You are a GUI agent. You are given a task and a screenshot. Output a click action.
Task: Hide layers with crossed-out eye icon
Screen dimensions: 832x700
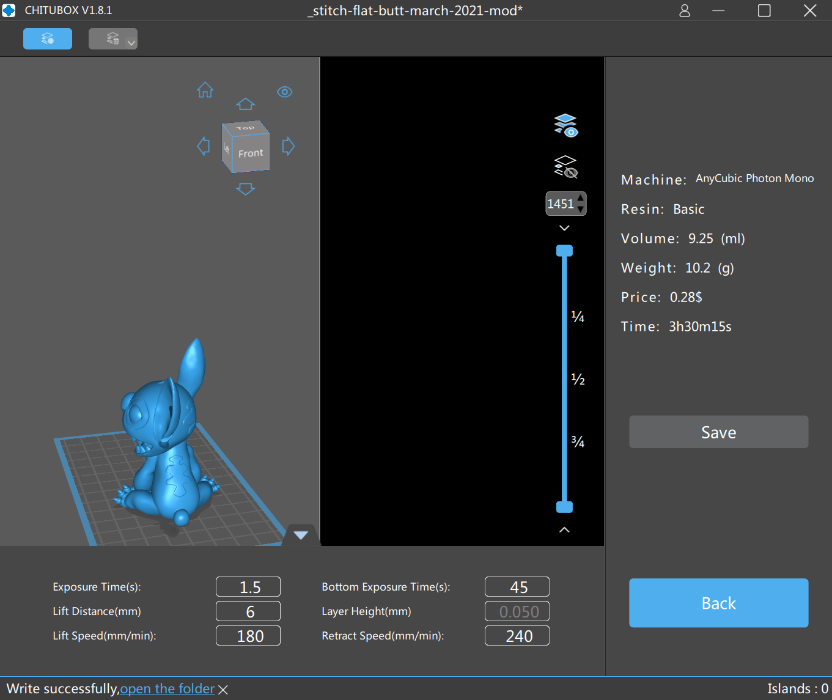[565, 167]
